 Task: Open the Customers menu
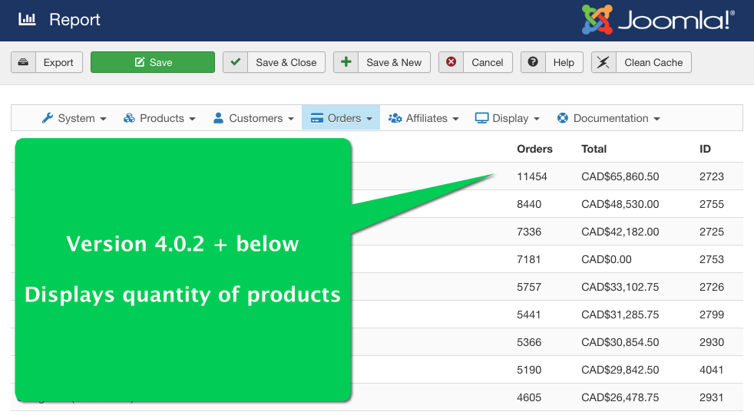(253, 118)
